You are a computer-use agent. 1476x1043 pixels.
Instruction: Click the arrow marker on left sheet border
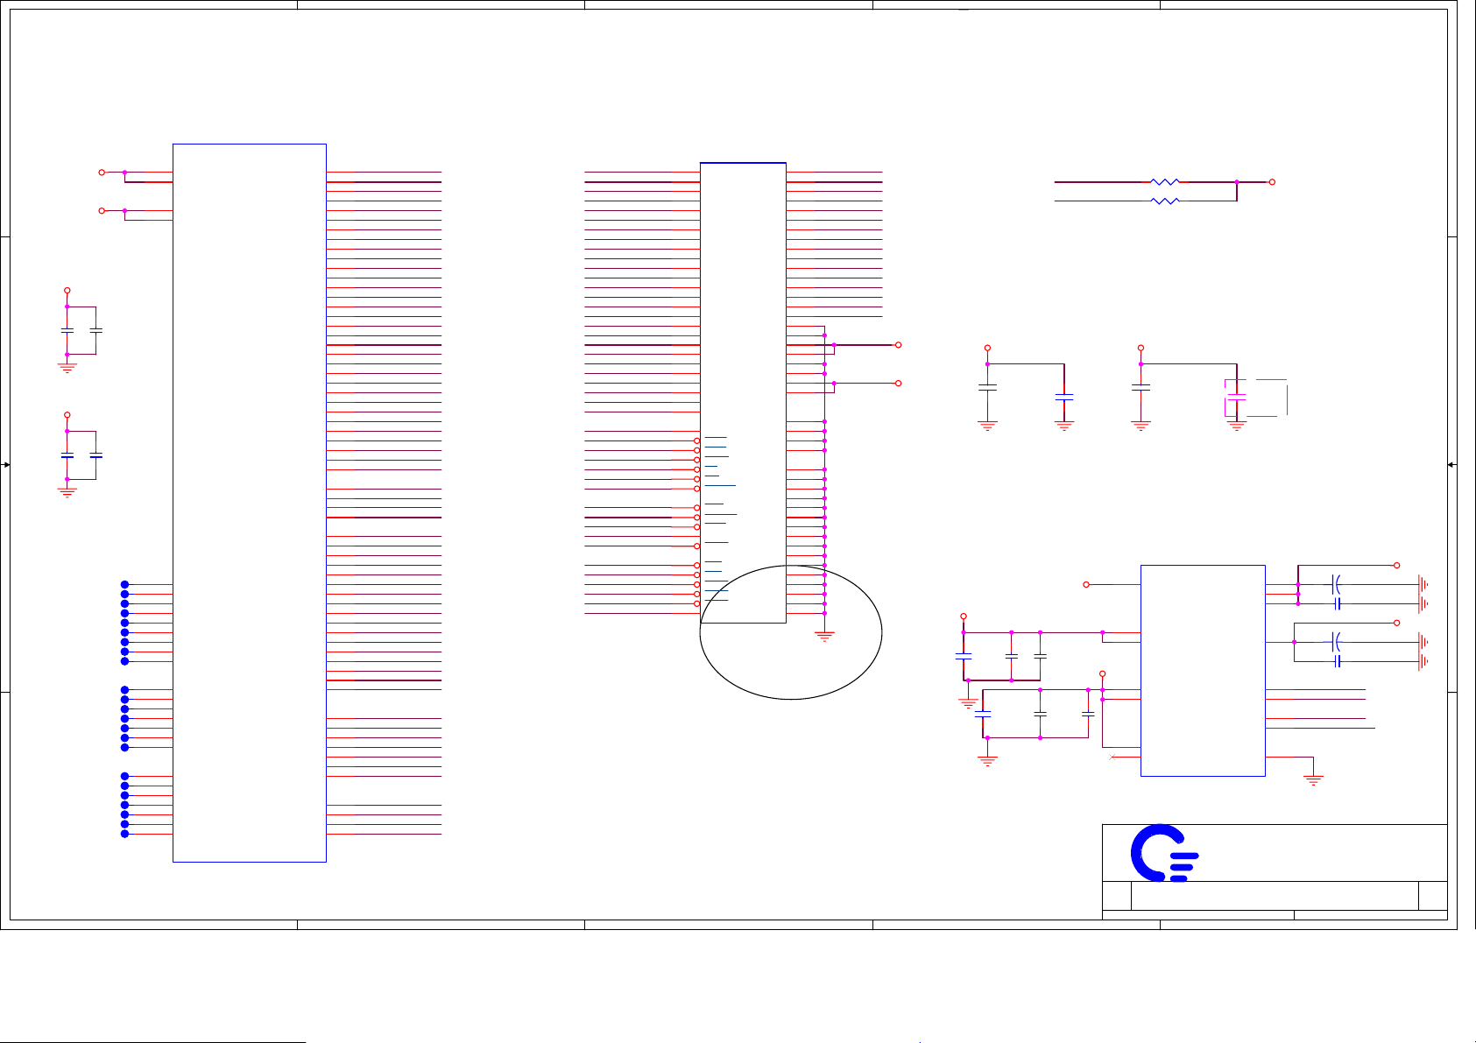pyautogui.click(x=6, y=465)
